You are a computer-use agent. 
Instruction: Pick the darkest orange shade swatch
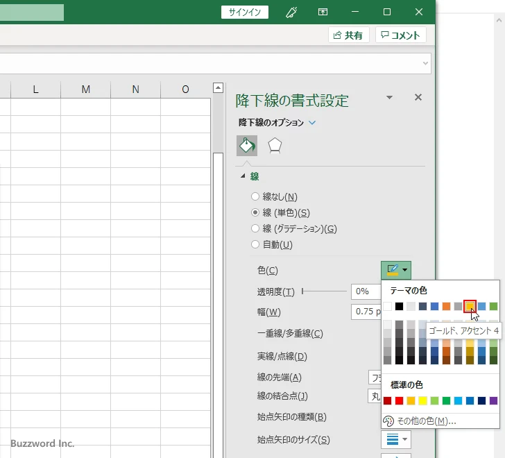click(447, 360)
